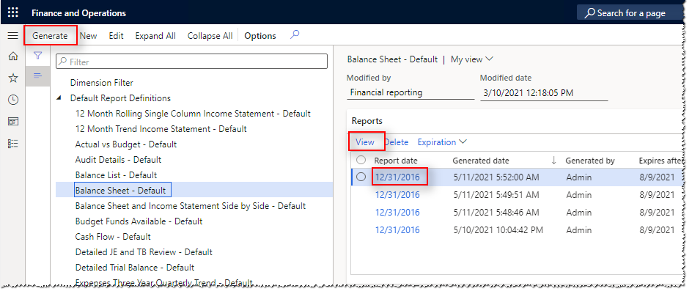This screenshot has height=294, width=692.
Task: Open Modules list icon in the sidebar
Action: pos(12,143)
